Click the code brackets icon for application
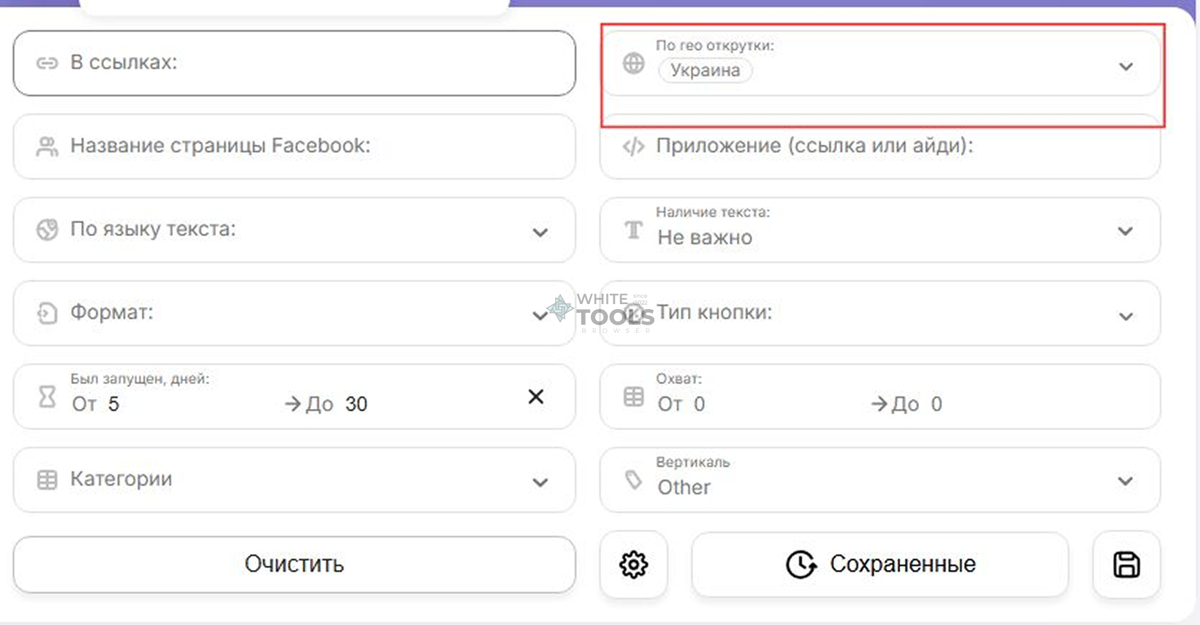This screenshot has height=625, width=1200. pyautogui.click(x=633, y=146)
